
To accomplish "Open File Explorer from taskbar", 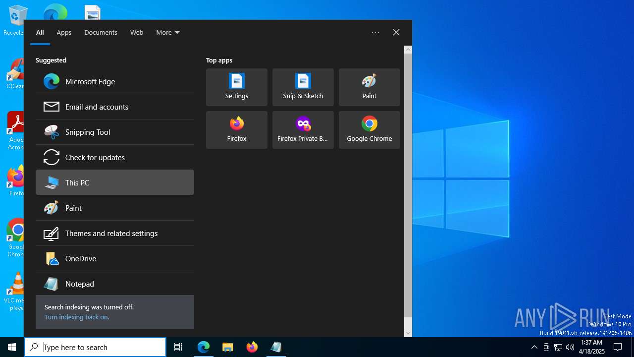I will tap(228, 347).
